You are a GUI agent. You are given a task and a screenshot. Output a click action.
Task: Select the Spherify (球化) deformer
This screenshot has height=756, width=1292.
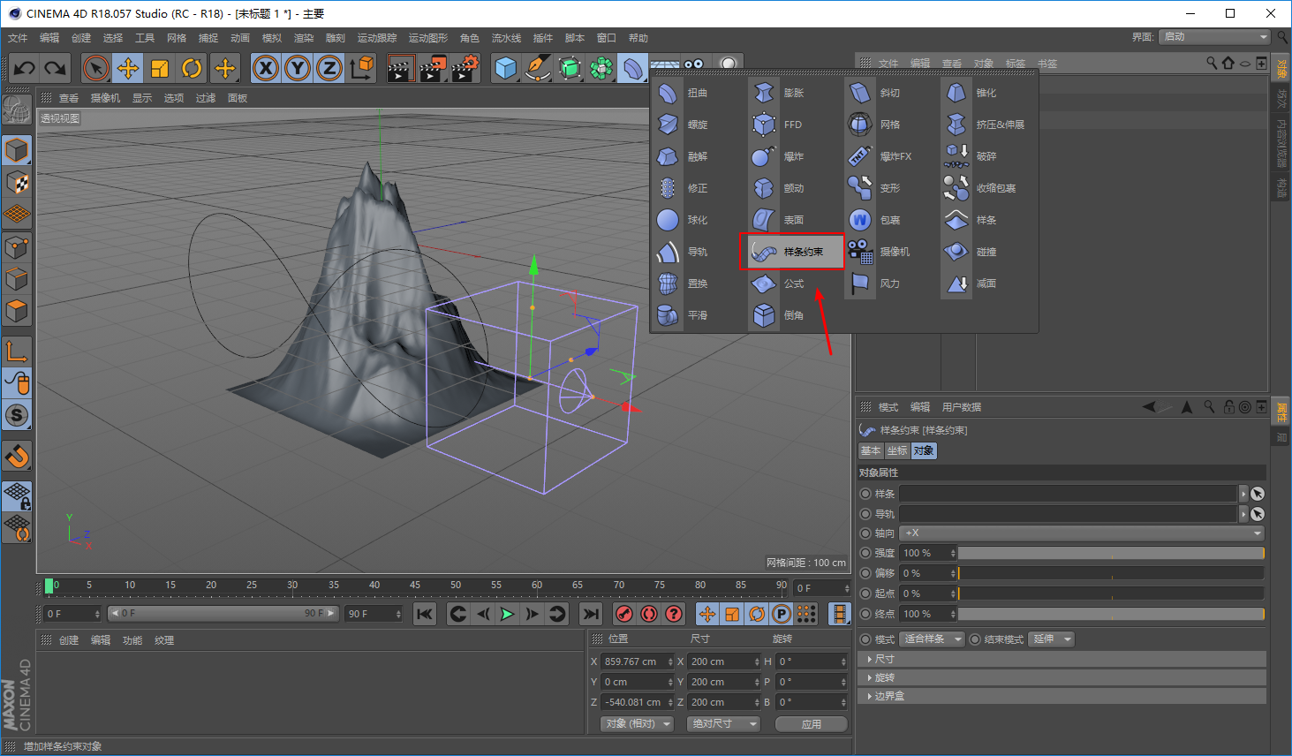pyautogui.click(x=684, y=220)
